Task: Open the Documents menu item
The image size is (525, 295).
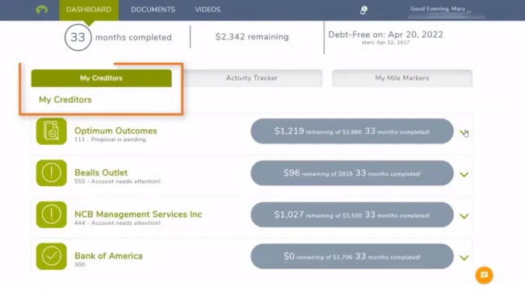Action: click(x=153, y=10)
